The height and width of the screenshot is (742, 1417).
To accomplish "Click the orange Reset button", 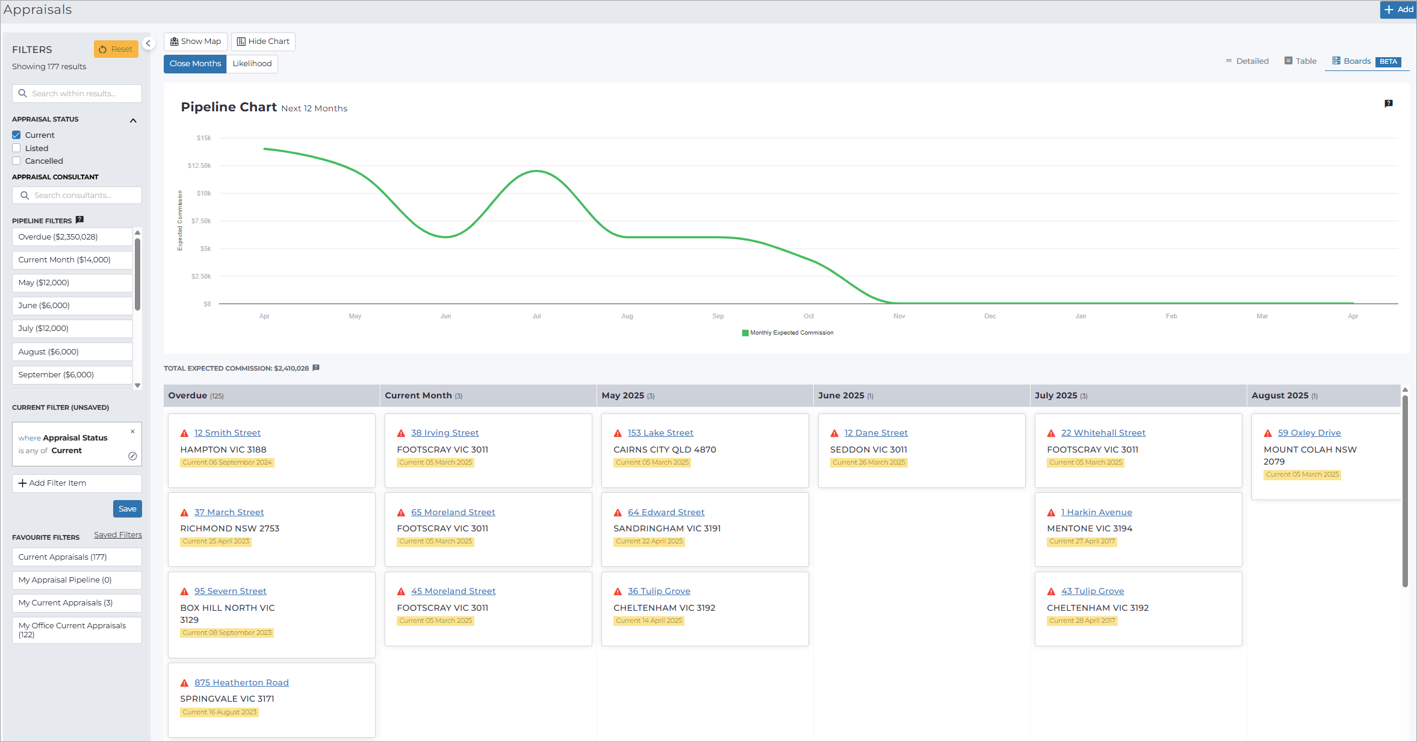I will click(x=116, y=49).
